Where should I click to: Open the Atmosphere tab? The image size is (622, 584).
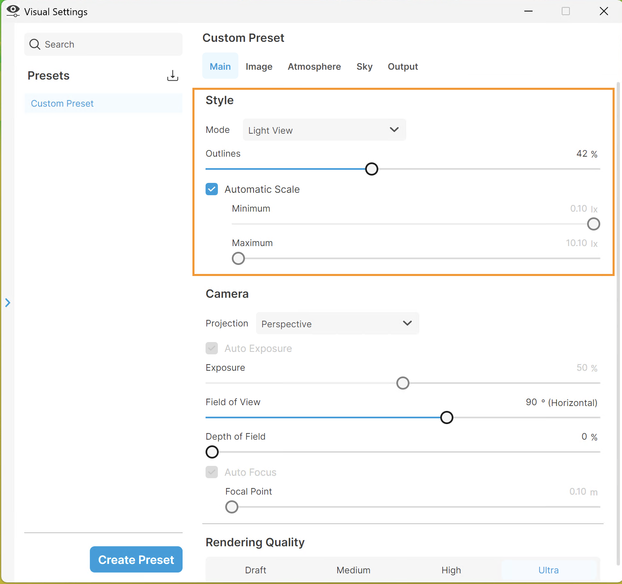coord(314,66)
